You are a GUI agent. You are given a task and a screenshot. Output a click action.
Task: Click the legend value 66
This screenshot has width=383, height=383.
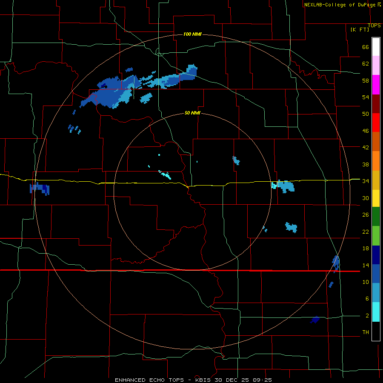coord(366,47)
